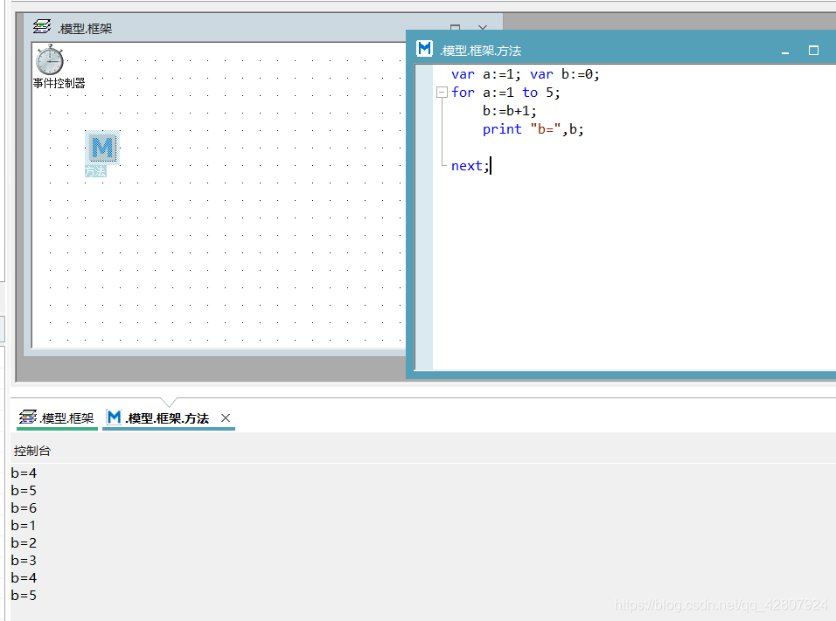The width and height of the screenshot is (836, 621).
Task: Click the M icon on the 模型.框架.方法 bottom tab
Action: [113, 417]
